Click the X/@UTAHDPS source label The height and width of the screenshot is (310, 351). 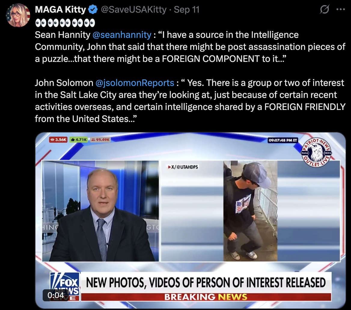pos(183,167)
